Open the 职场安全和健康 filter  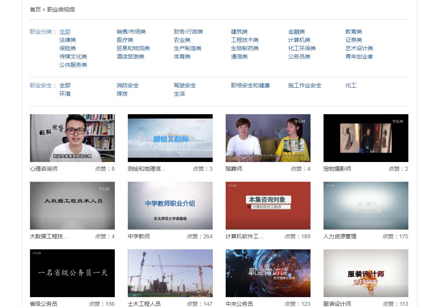(250, 85)
